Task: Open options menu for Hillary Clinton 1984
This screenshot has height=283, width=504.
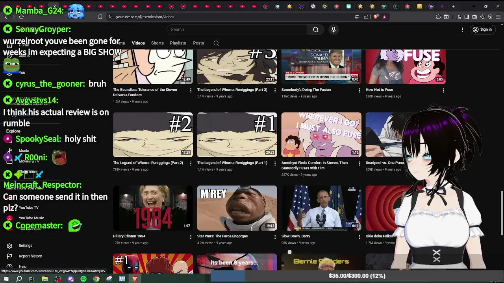Action: (x=191, y=237)
